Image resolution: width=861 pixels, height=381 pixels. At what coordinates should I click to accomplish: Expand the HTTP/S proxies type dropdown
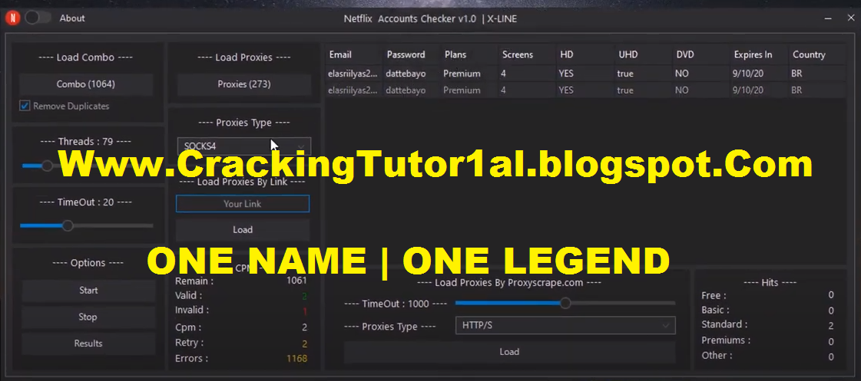[565, 325]
